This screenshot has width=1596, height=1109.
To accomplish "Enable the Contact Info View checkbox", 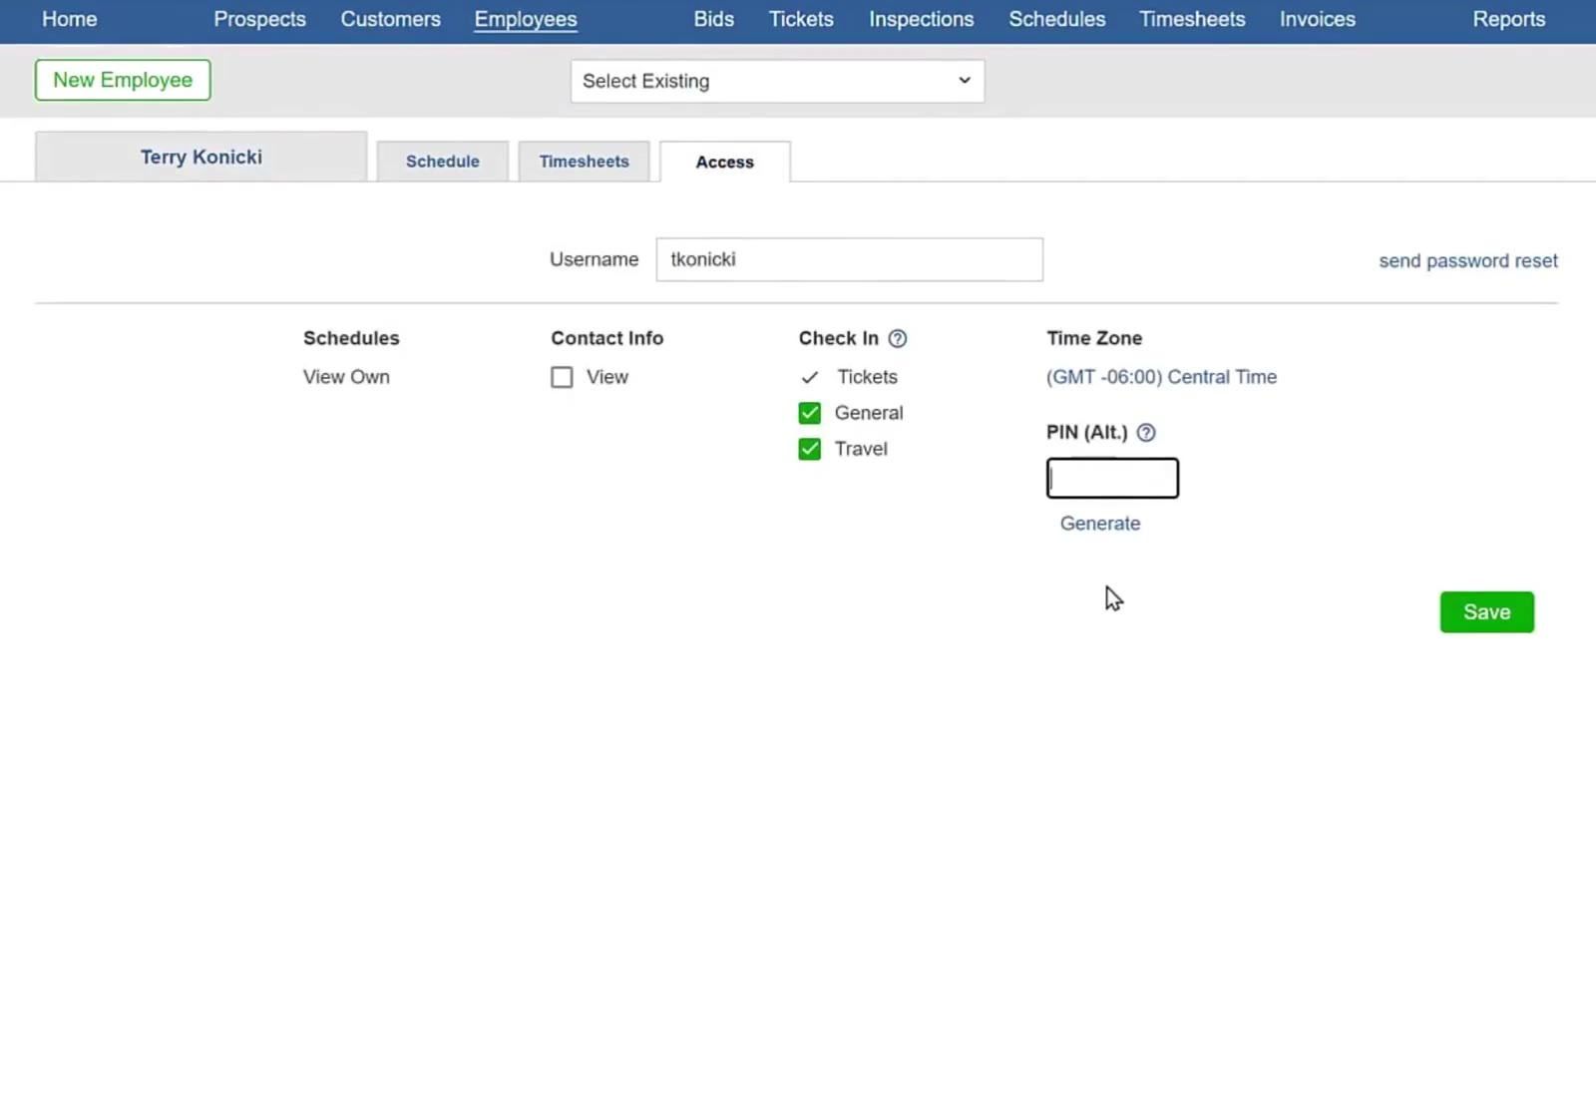I will (562, 377).
